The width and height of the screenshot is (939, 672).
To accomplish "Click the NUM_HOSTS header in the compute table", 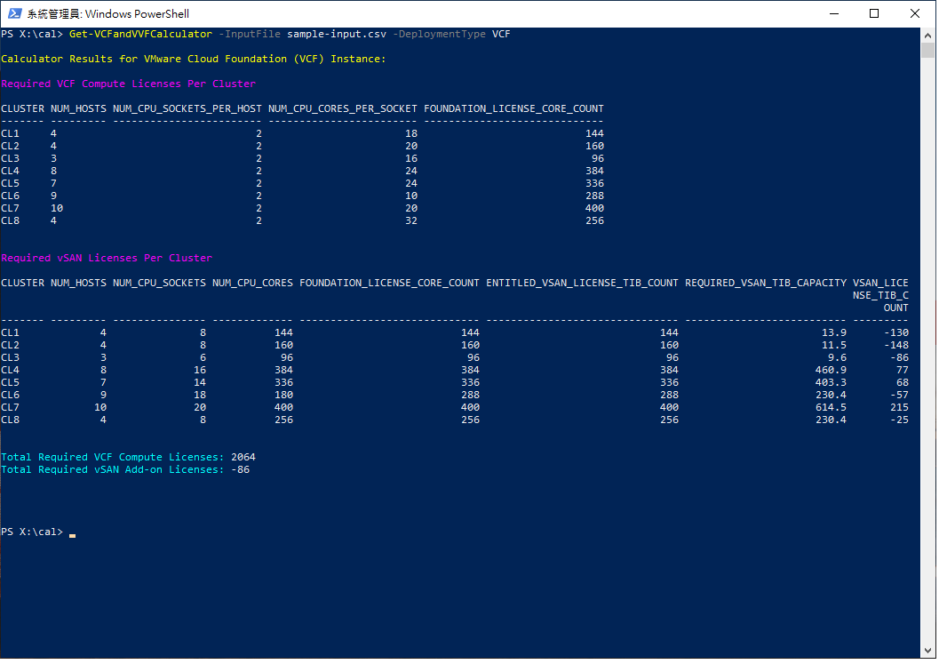I will (x=78, y=108).
